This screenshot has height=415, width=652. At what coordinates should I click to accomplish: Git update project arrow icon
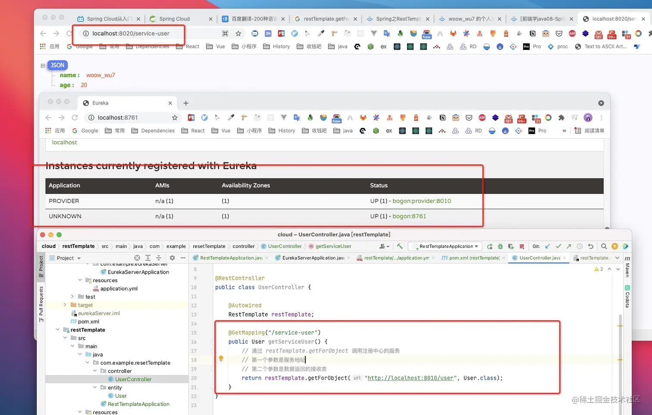(548, 246)
